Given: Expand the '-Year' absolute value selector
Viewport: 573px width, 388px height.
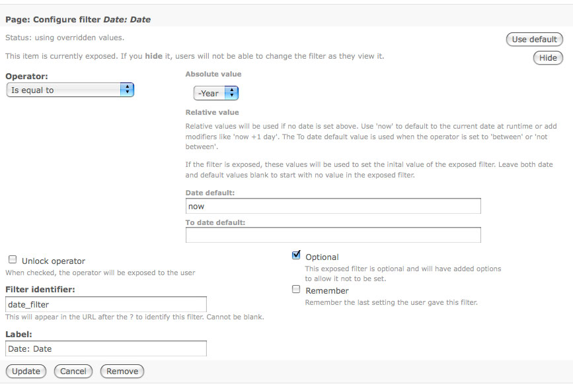Looking at the screenshot, I should 215,93.
